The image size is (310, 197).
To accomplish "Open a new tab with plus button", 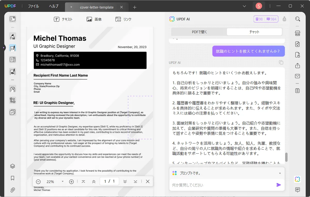I will tap(135, 7).
